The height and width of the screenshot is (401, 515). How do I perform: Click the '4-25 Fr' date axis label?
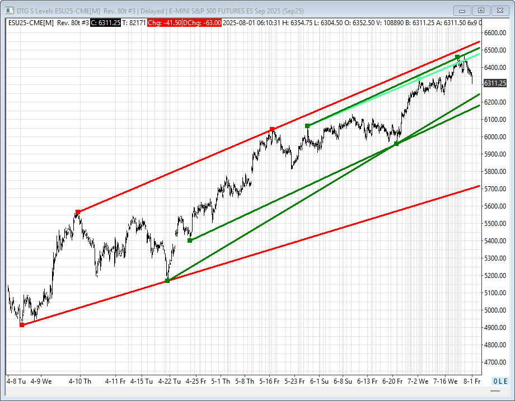[196, 381]
